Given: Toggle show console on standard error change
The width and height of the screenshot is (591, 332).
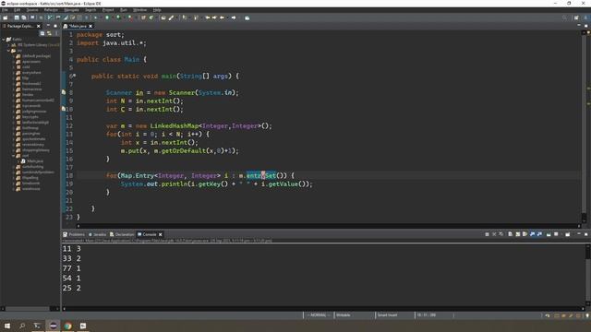Looking at the screenshot, I should tap(539, 234).
